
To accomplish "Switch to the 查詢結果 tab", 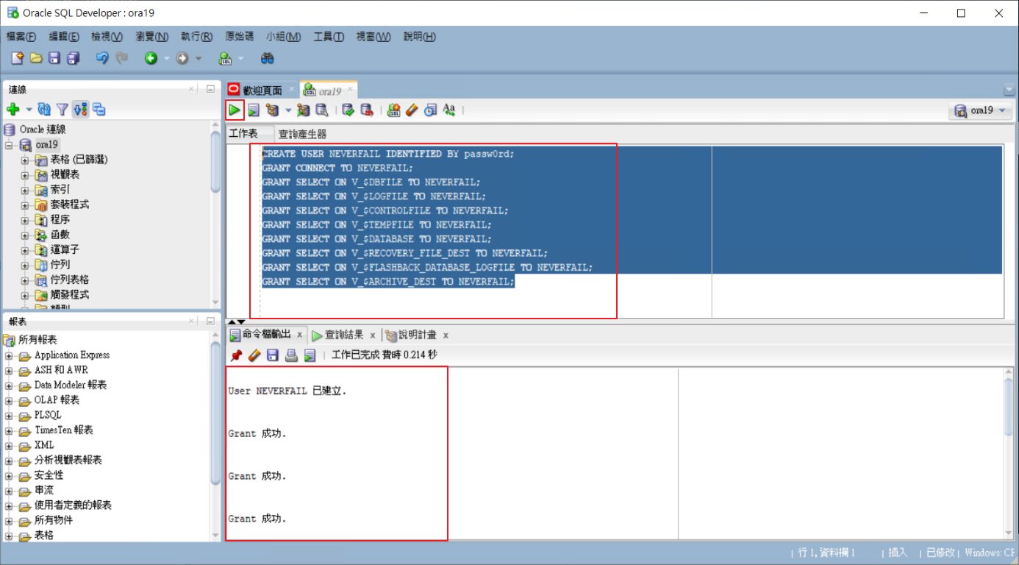I will (344, 335).
